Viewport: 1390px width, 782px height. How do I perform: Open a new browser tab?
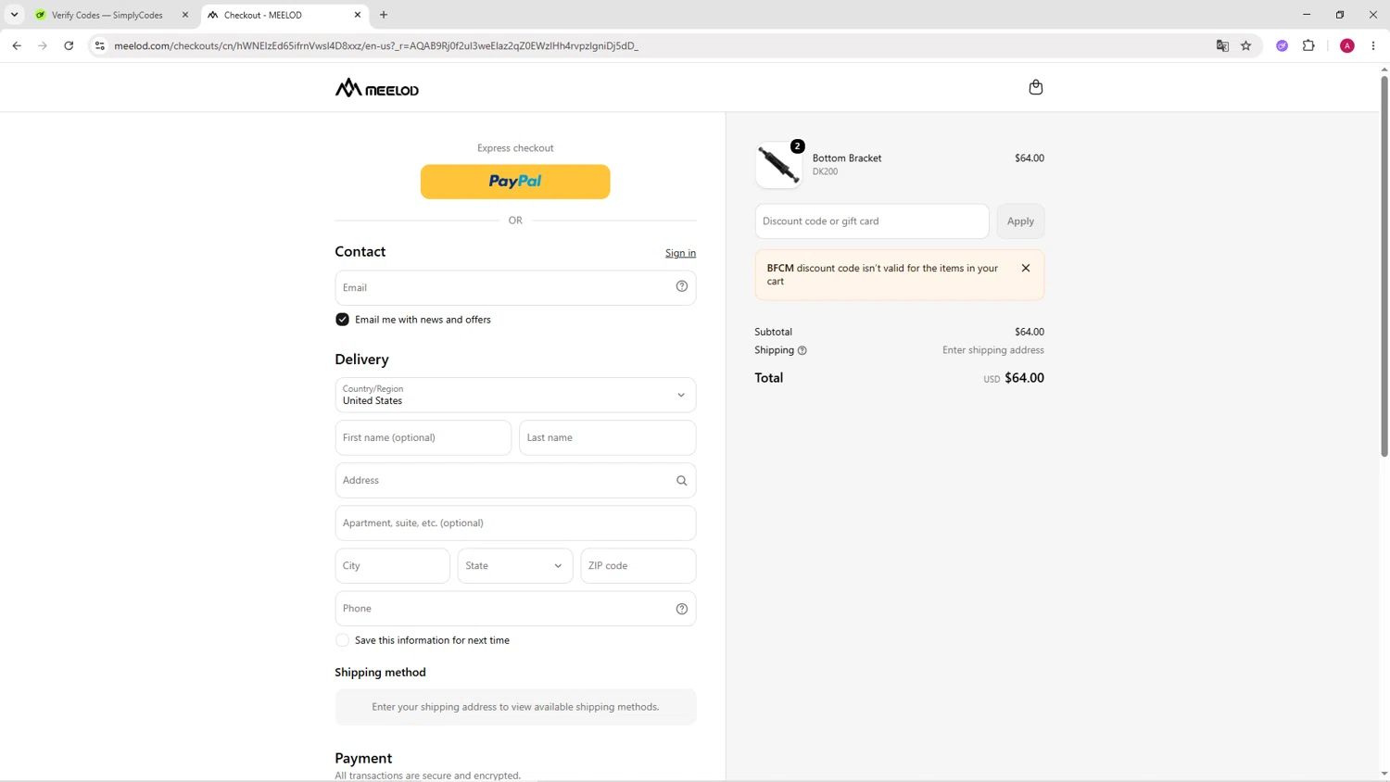[x=384, y=15]
